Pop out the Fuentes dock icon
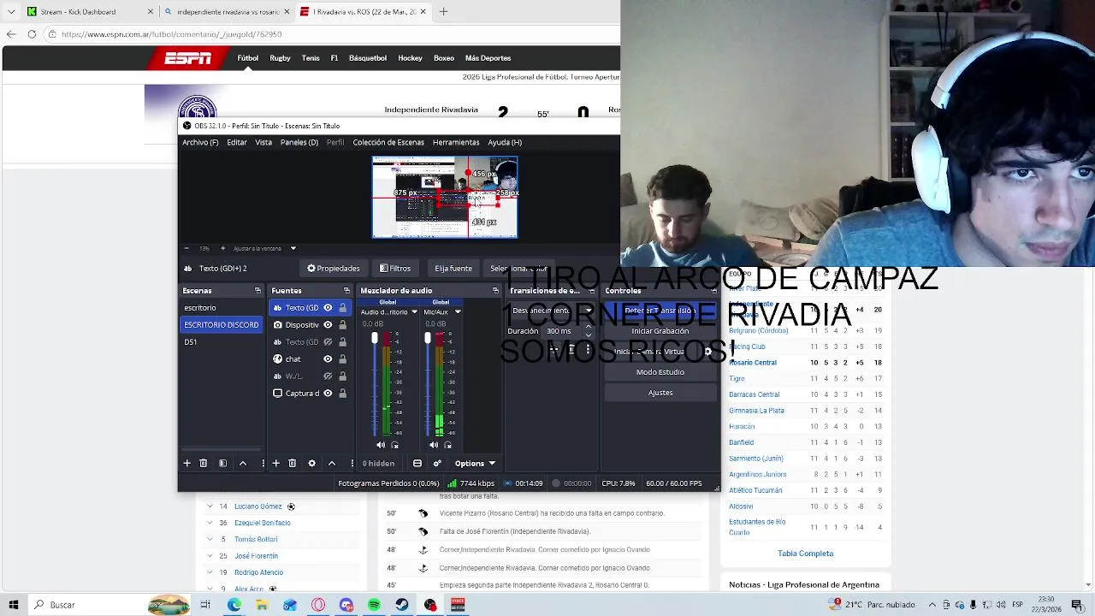The image size is (1095, 616). (x=346, y=290)
